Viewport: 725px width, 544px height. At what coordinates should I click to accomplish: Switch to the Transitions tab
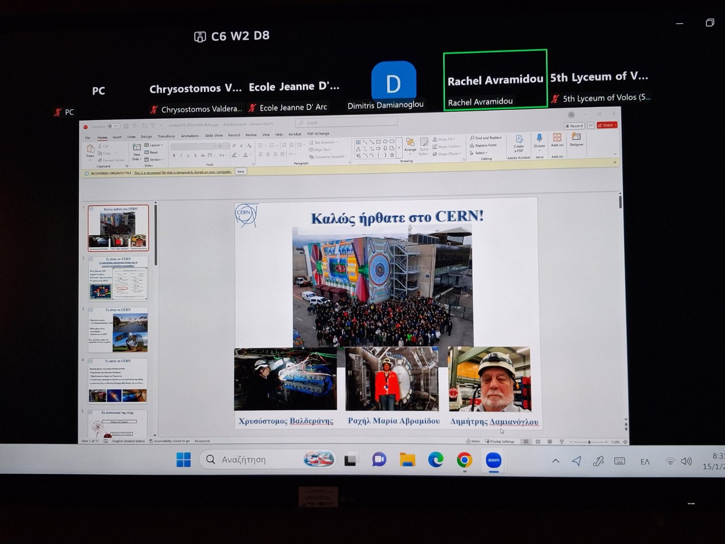166,136
